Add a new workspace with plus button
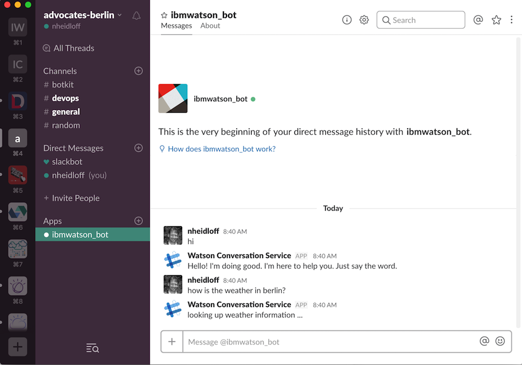 pyautogui.click(x=18, y=347)
